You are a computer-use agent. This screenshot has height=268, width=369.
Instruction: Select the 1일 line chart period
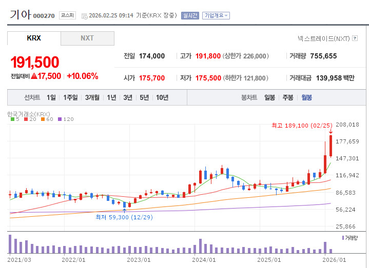click(51, 97)
